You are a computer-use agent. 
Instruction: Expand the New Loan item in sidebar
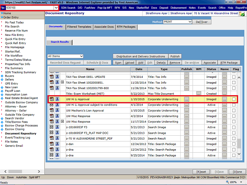click(x=2, y=87)
